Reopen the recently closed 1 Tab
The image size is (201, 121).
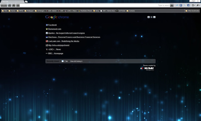65,61
